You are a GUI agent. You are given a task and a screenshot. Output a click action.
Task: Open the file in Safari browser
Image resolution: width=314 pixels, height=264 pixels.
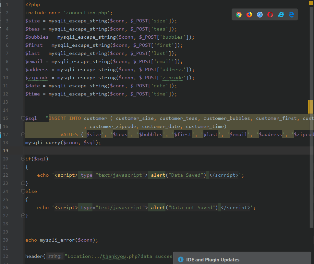point(260,15)
